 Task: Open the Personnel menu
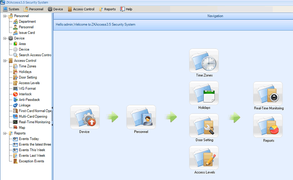(33, 9)
